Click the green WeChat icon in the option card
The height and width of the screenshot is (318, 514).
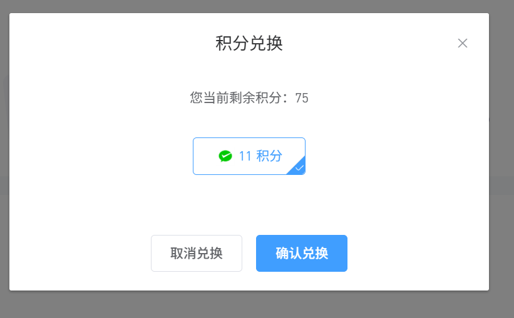[x=225, y=156]
